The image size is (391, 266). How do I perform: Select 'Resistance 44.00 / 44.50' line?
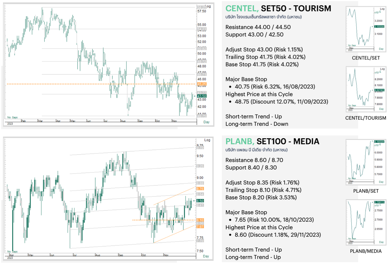click(x=258, y=27)
